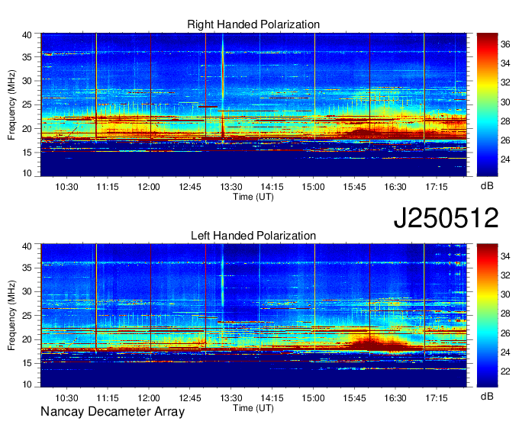Viewport: 519px width, 421px height.
Task: Click the 16:30 time tick under Right Handed plot
Action: (395, 187)
